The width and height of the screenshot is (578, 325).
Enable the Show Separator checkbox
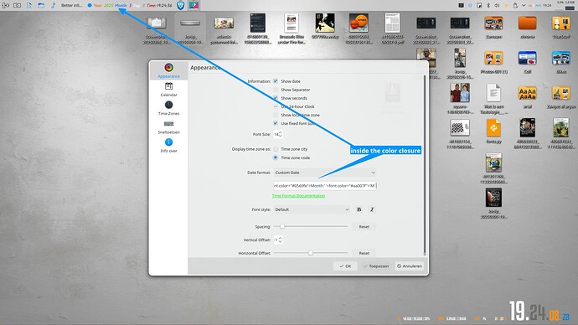click(276, 90)
